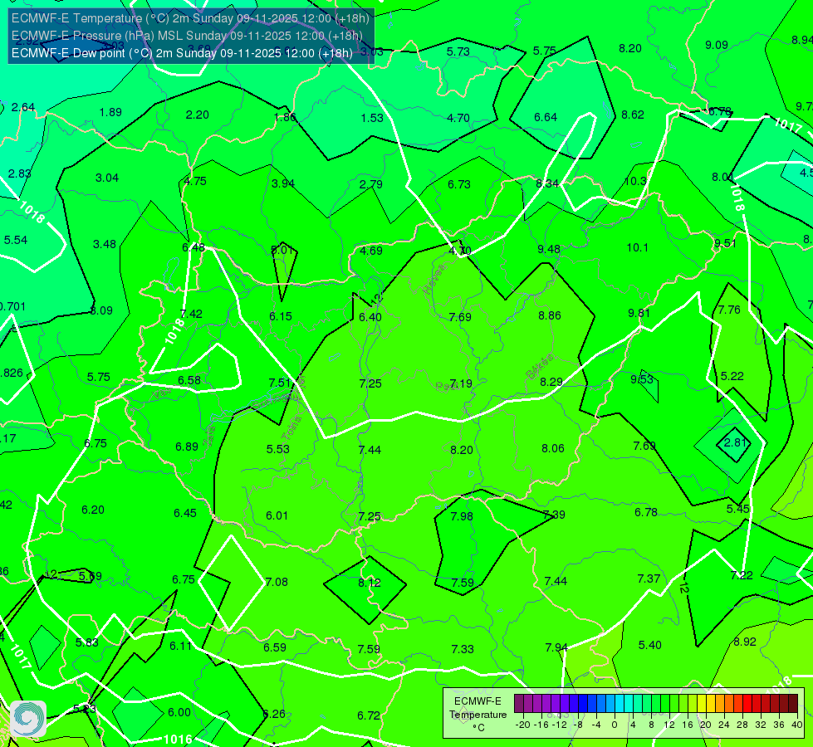Click the temperature value 6.15

click(x=281, y=316)
